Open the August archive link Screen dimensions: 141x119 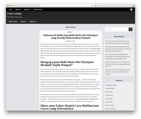(x=109, y=88)
